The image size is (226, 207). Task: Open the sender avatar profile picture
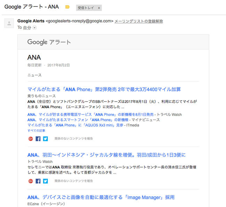[9, 23]
